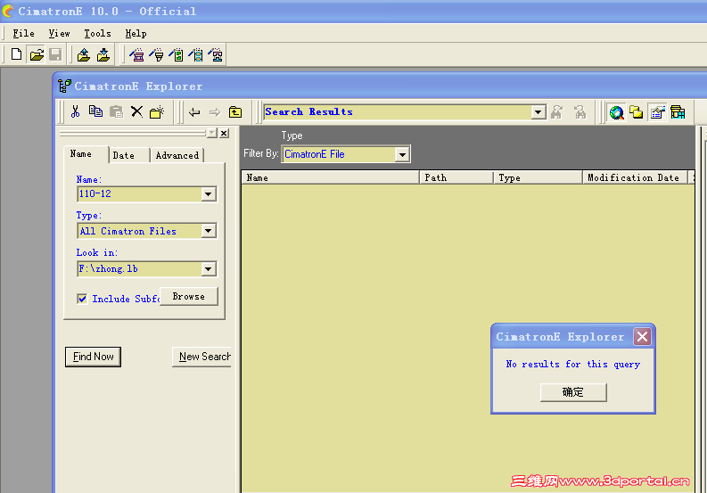Open the Tools menu
Image resolution: width=707 pixels, height=493 pixels.
pos(97,33)
